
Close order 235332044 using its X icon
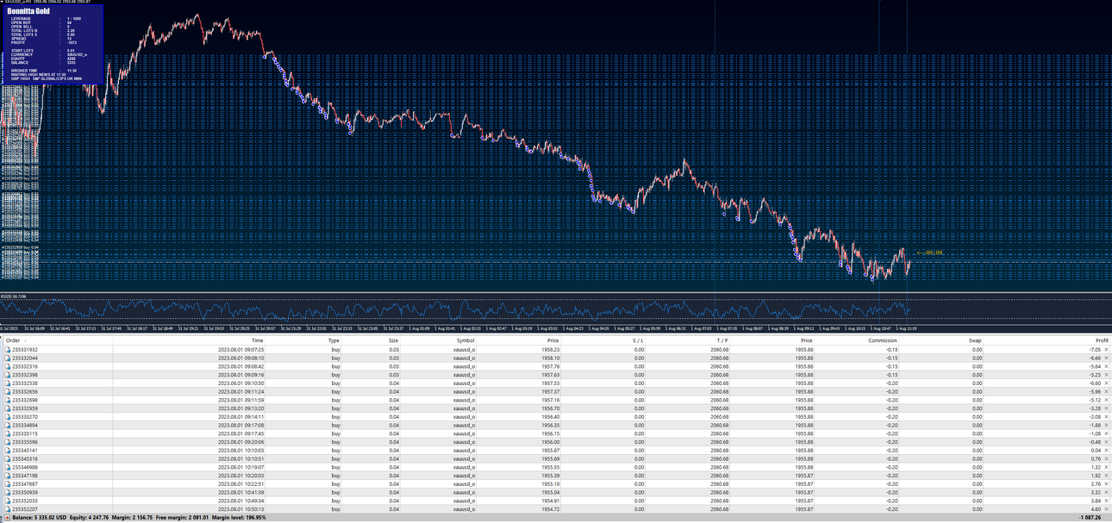[x=1106, y=358]
